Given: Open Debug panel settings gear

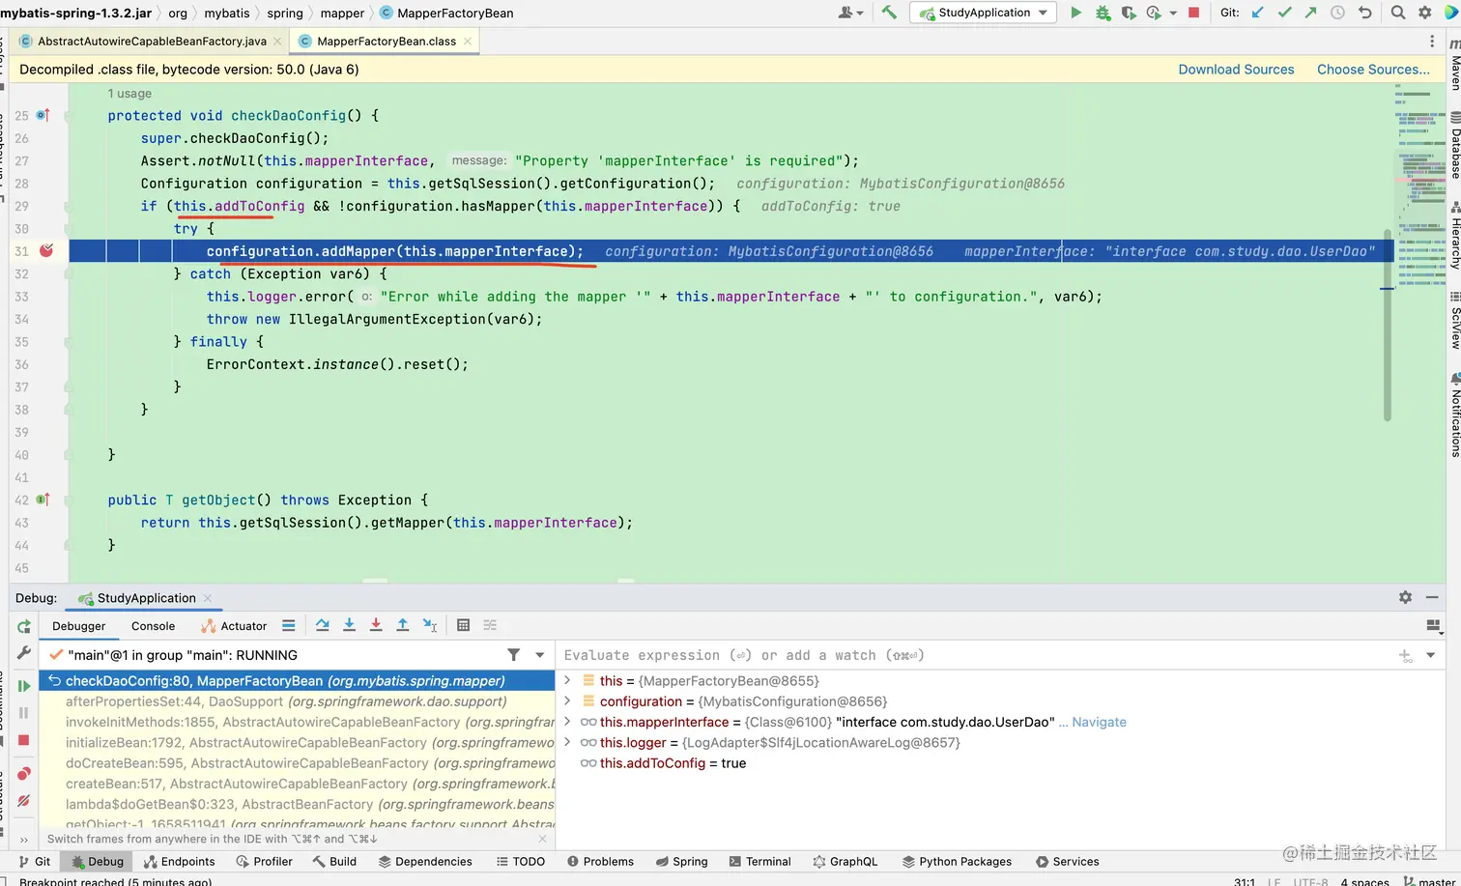Looking at the screenshot, I should point(1405,597).
